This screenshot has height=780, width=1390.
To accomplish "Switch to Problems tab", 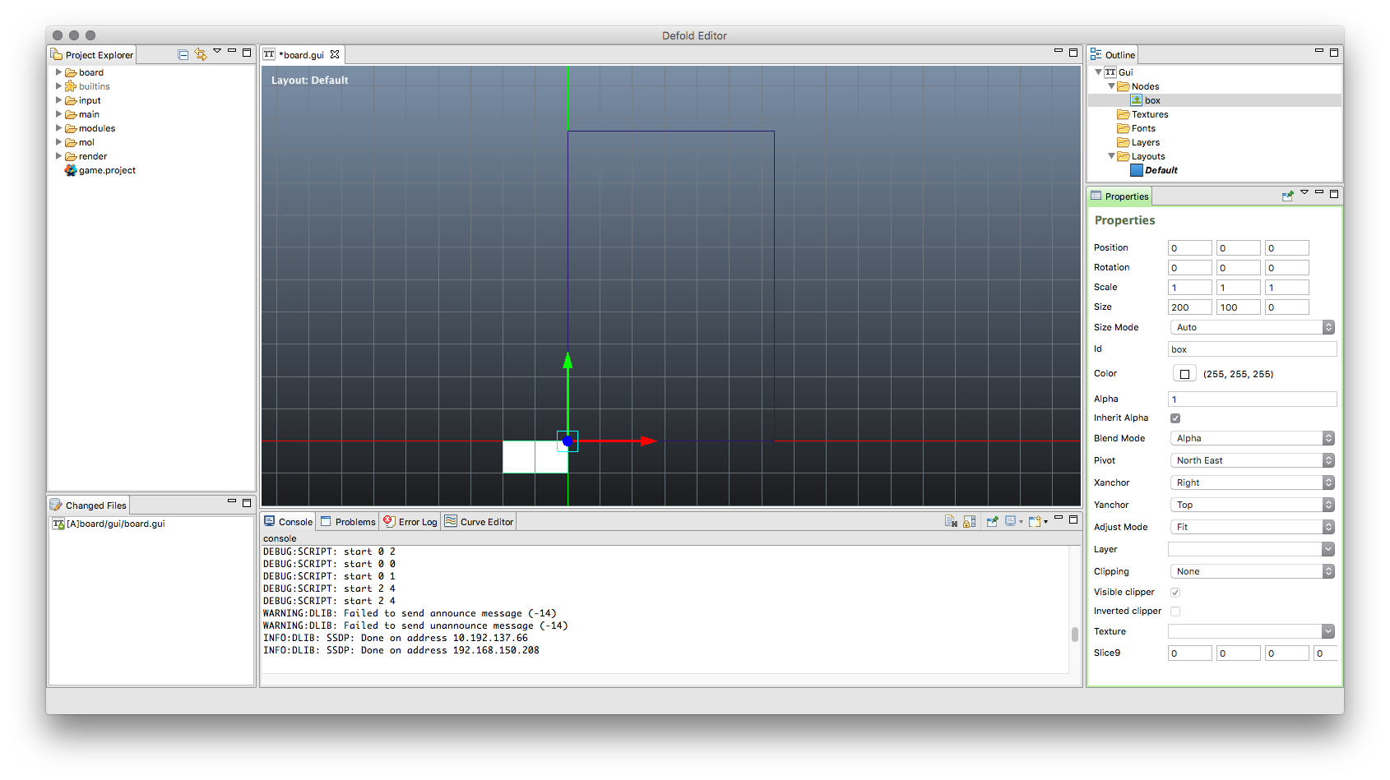I will pyautogui.click(x=348, y=522).
